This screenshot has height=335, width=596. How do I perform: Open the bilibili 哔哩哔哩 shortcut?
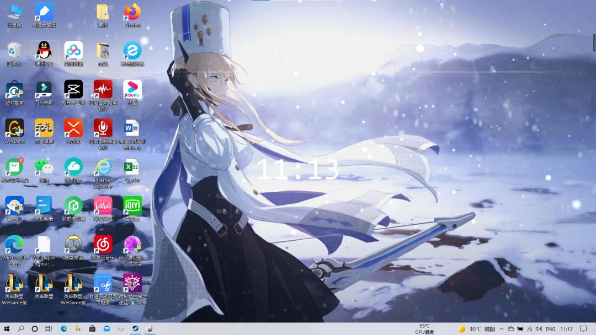point(103,209)
